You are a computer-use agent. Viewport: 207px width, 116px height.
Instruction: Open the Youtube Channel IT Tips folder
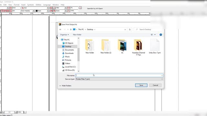[138, 47]
